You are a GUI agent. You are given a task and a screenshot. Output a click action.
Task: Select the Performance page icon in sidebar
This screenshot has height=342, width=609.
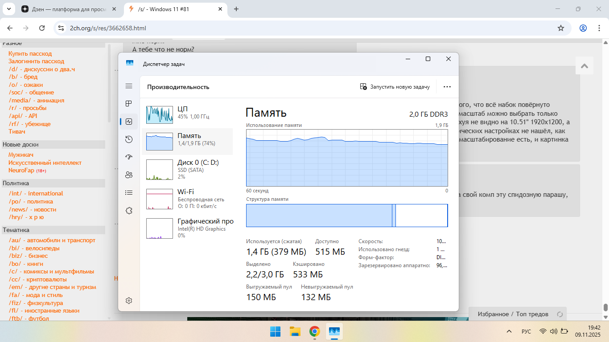pos(129,122)
